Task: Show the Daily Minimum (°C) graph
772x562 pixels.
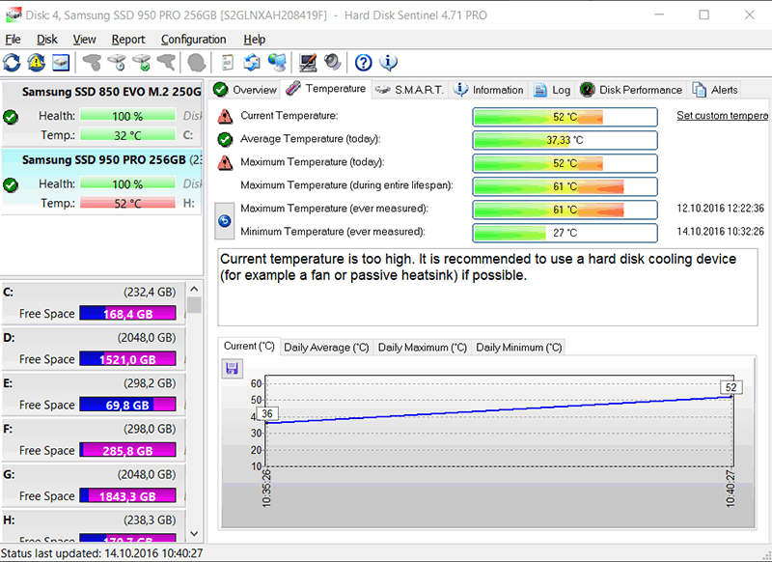Action: 518,348
